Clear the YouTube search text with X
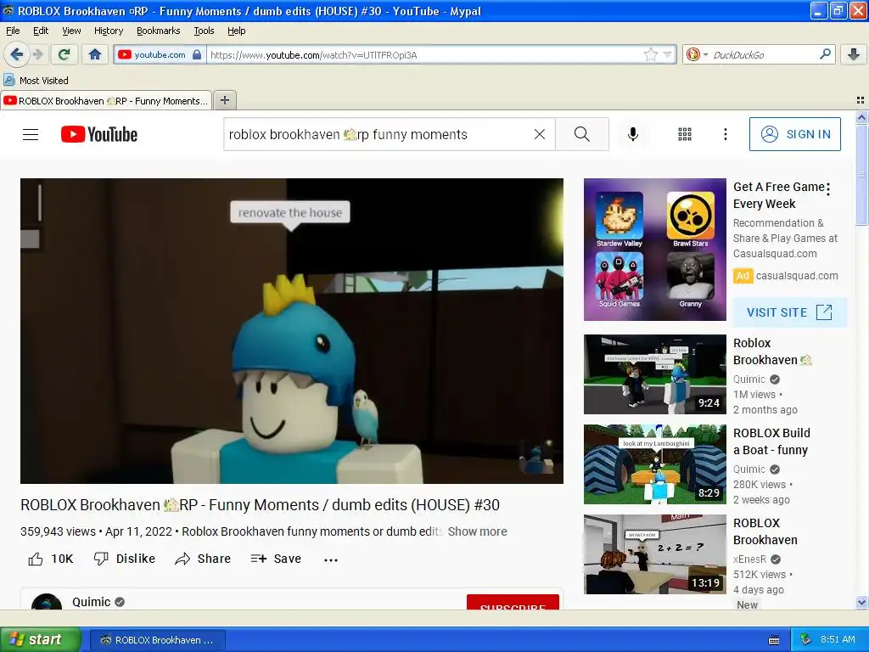This screenshot has height=652, width=869. pos(539,134)
